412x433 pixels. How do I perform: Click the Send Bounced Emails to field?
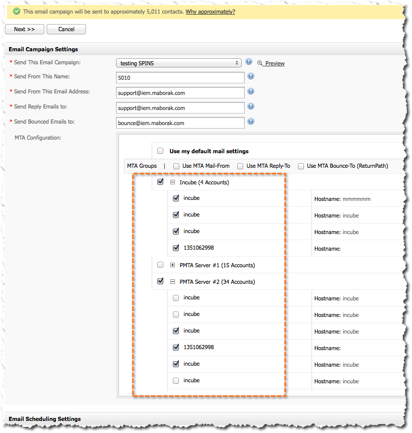coord(180,123)
